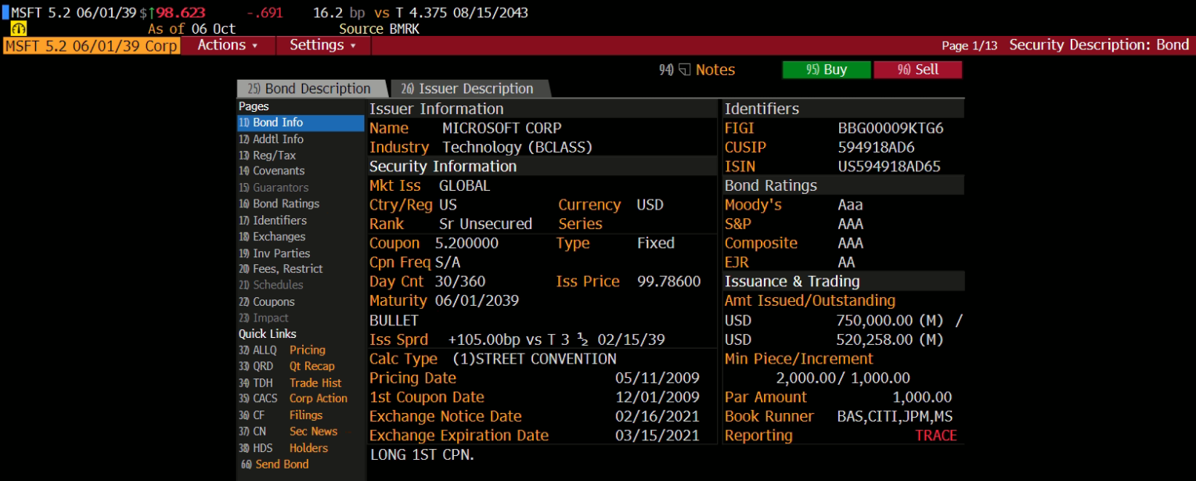Click the bond price 98.623 in header
The height and width of the screenshot is (481, 1196).
(x=179, y=13)
